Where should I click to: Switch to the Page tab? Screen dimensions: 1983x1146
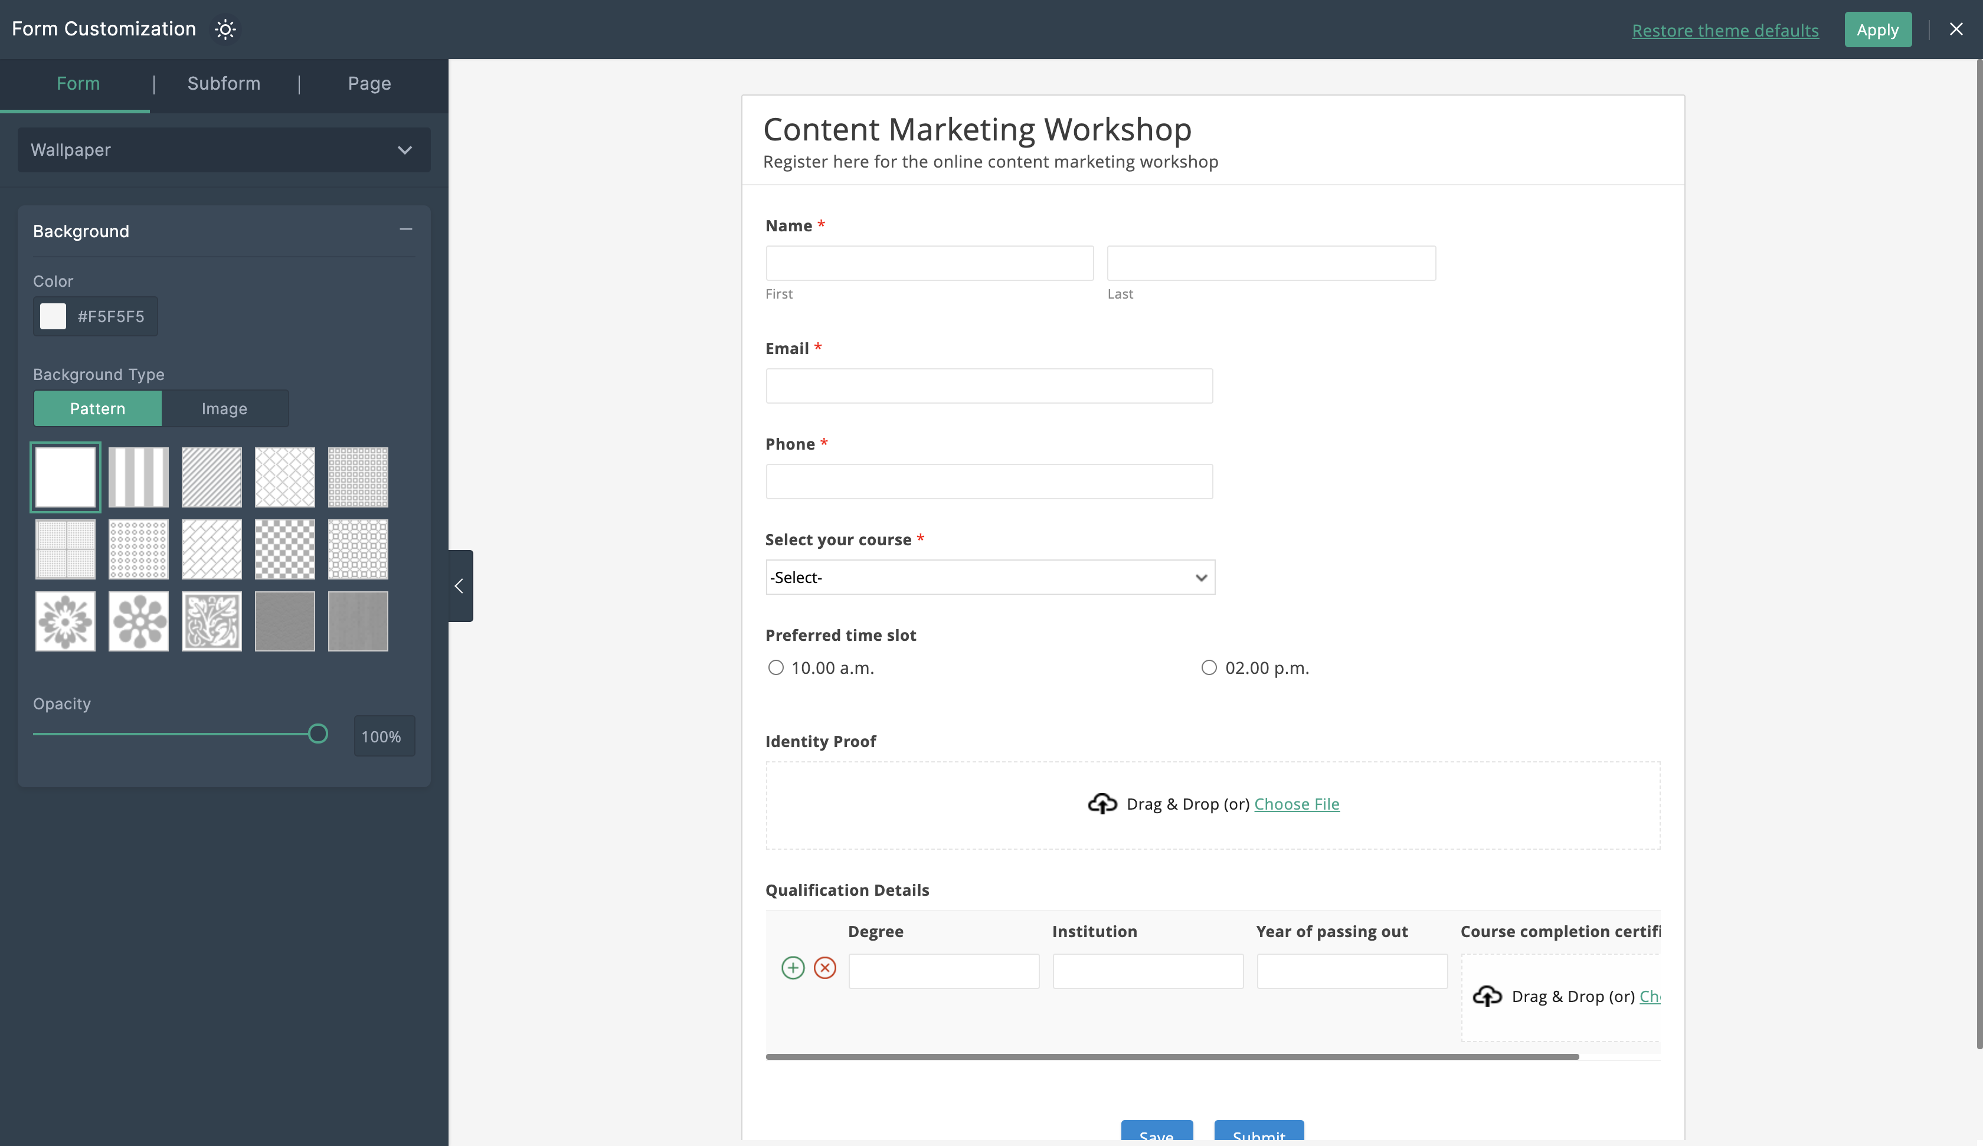pyautogui.click(x=368, y=83)
